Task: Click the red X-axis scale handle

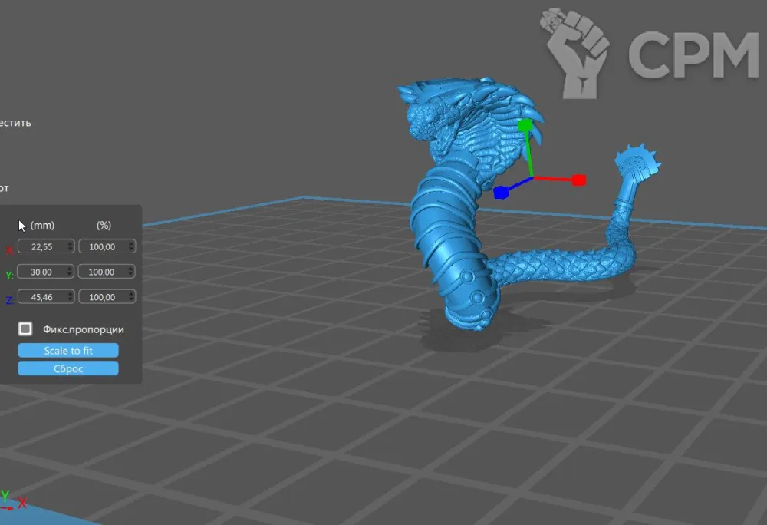Action: 579,180
